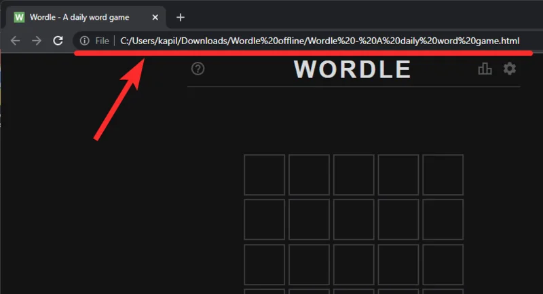543x294 pixels.
Task: Select the first tile in the third row
Action: [x=264, y=265]
